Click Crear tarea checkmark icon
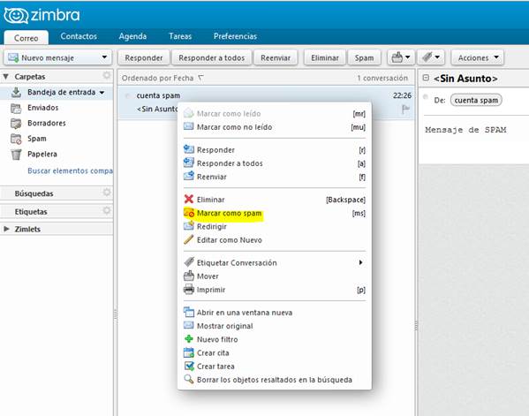 coord(189,366)
